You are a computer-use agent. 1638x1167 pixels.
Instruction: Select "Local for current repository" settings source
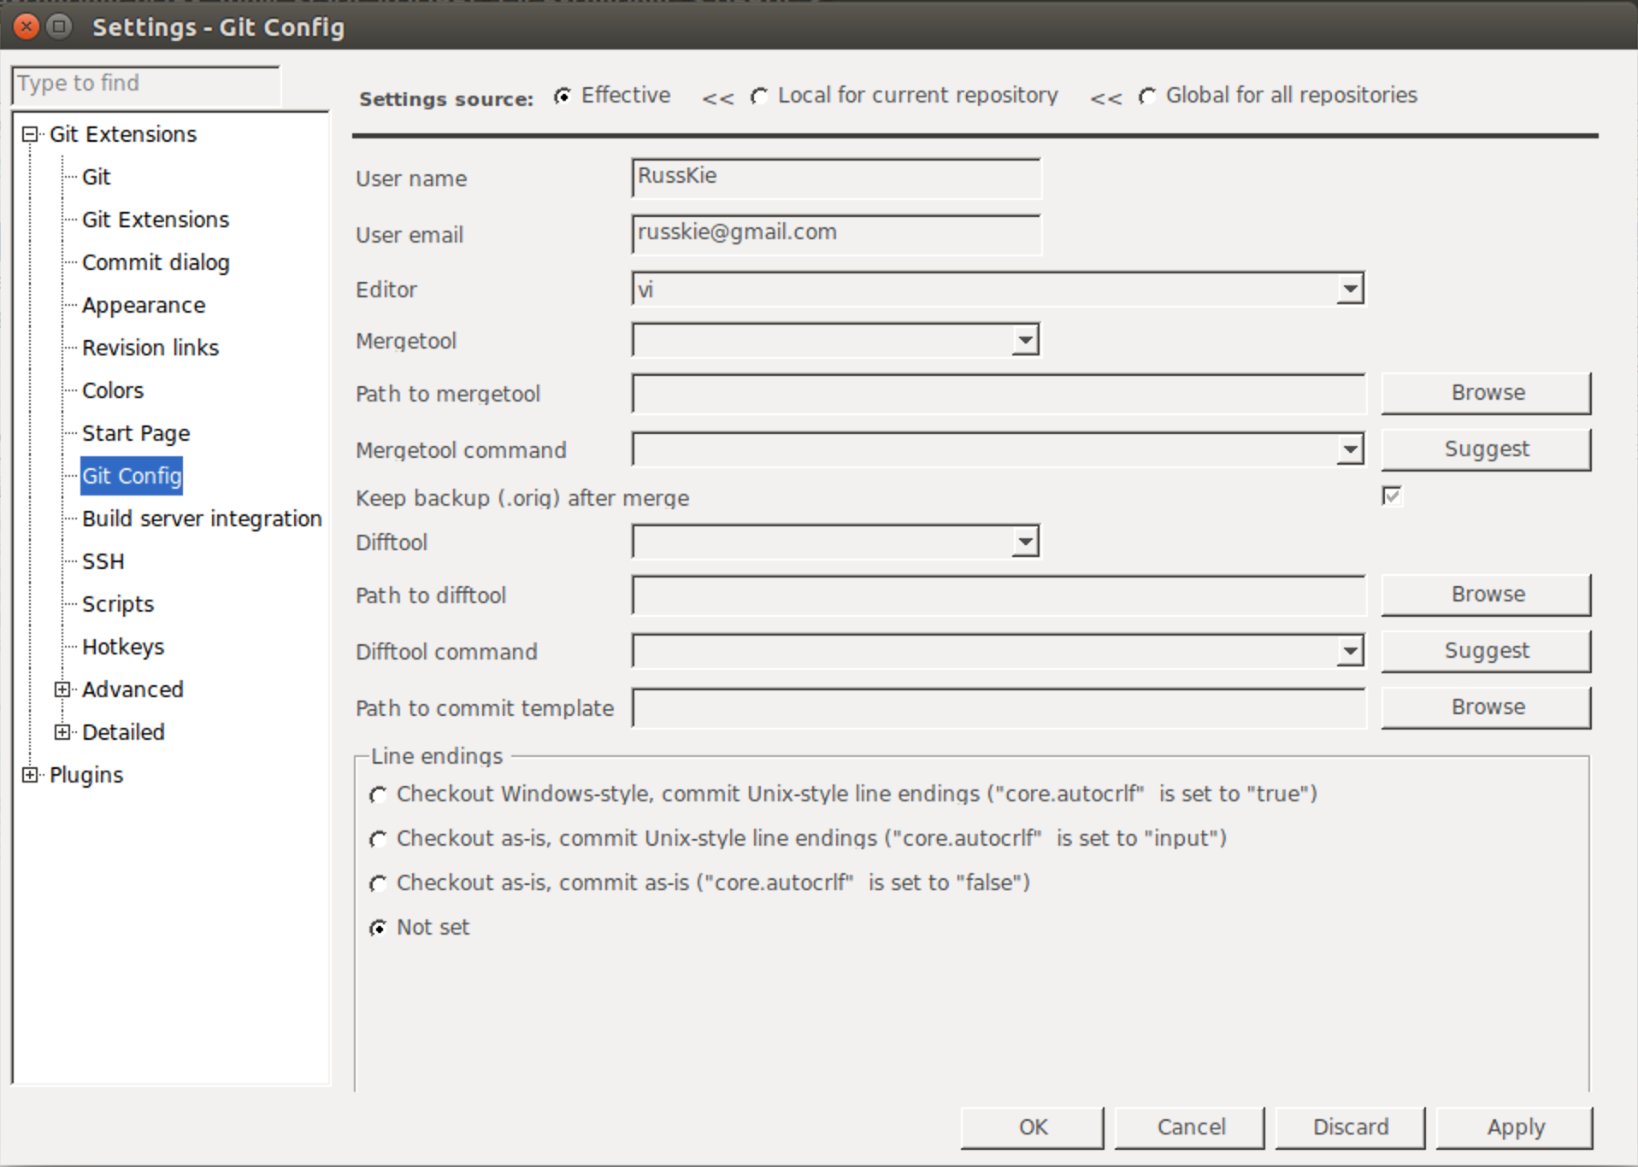pyautogui.click(x=759, y=97)
